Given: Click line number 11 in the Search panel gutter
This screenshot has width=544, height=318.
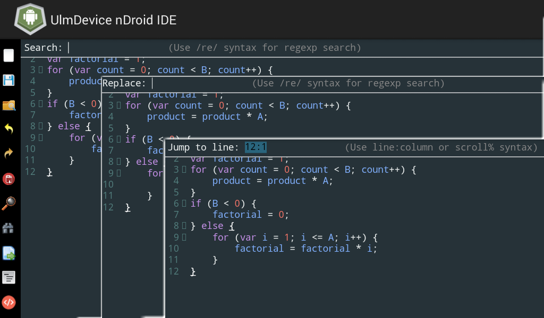Looking at the screenshot, I should tap(30, 160).
